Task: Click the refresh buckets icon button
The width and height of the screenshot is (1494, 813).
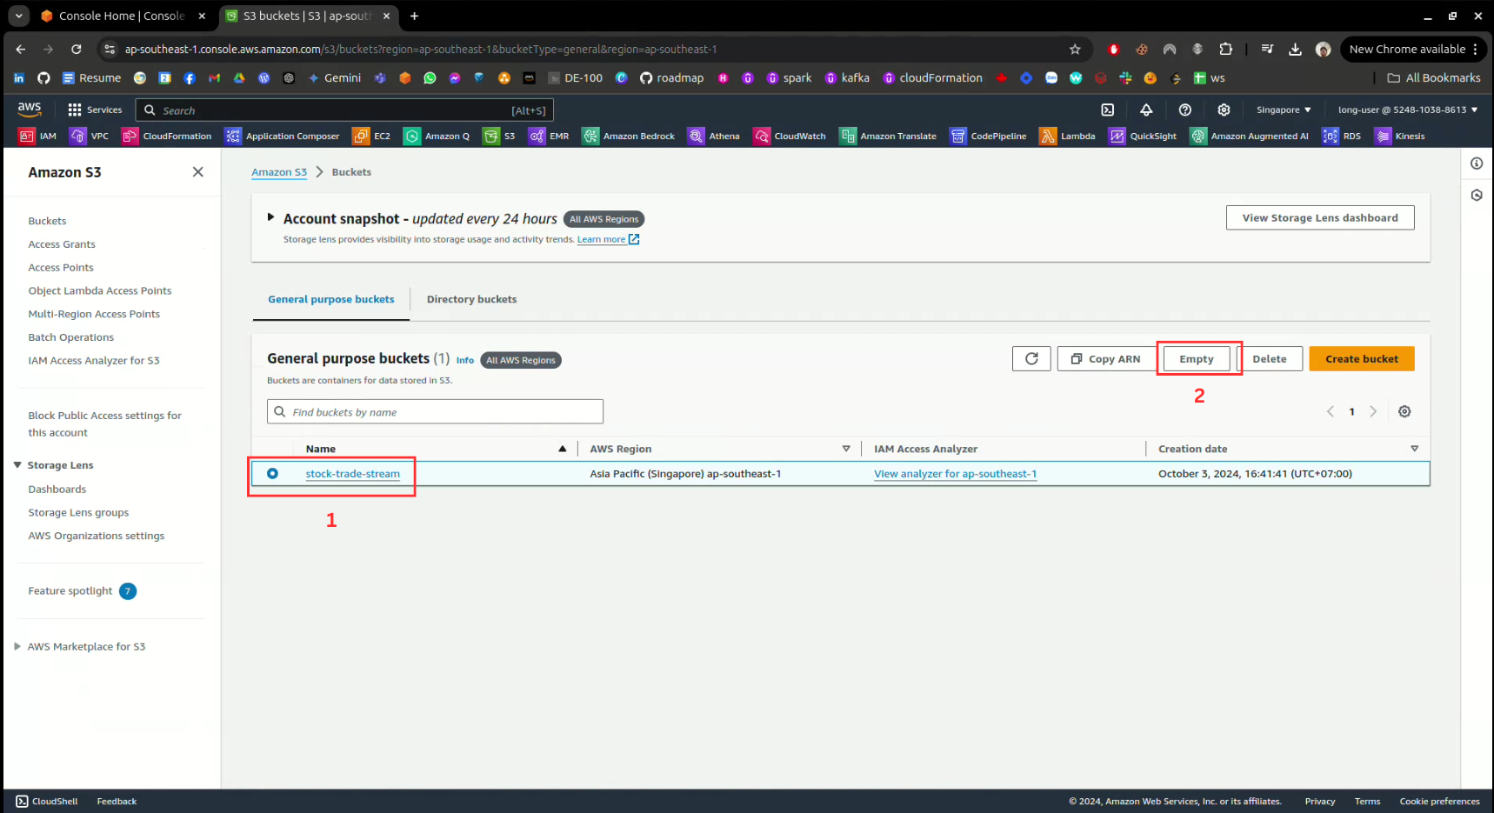Action: click(x=1031, y=359)
